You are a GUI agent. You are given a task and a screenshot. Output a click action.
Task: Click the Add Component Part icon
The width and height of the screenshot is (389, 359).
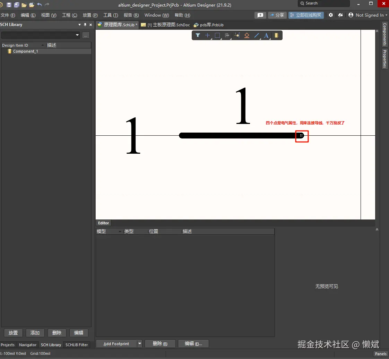pyautogui.click(x=276, y=35)
